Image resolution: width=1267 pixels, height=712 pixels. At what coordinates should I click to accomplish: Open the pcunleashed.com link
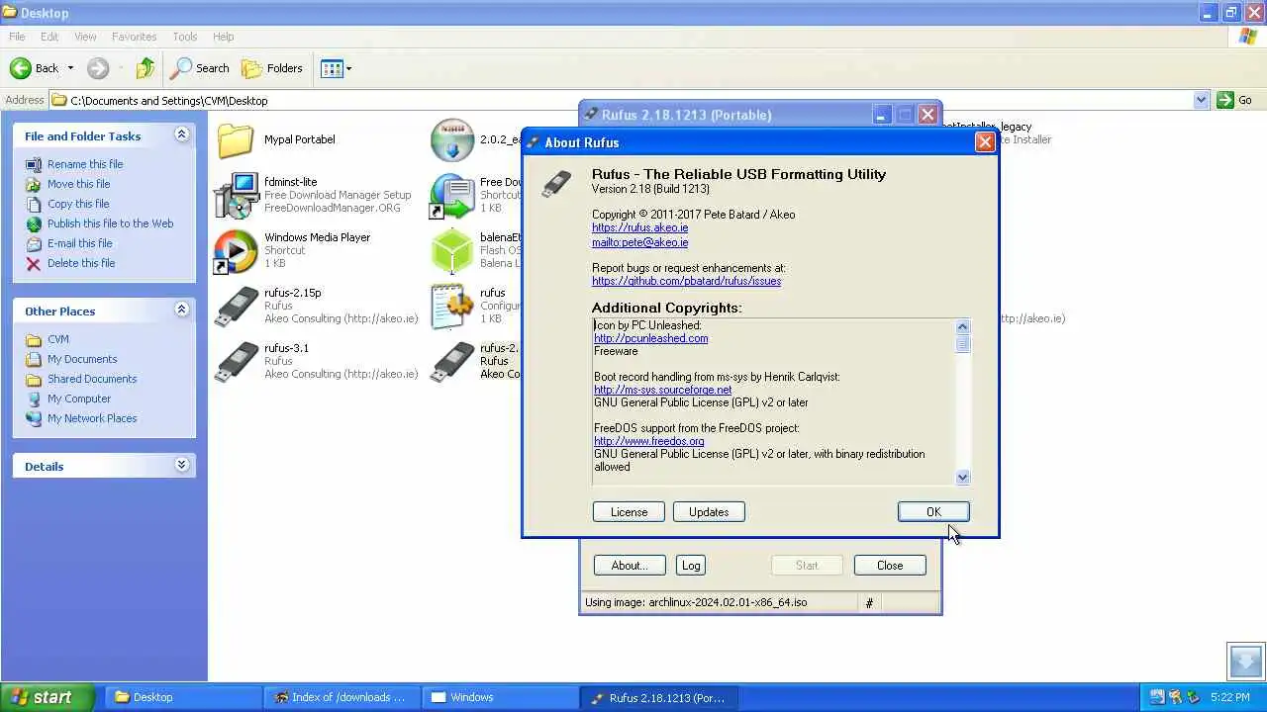(650, 338)
